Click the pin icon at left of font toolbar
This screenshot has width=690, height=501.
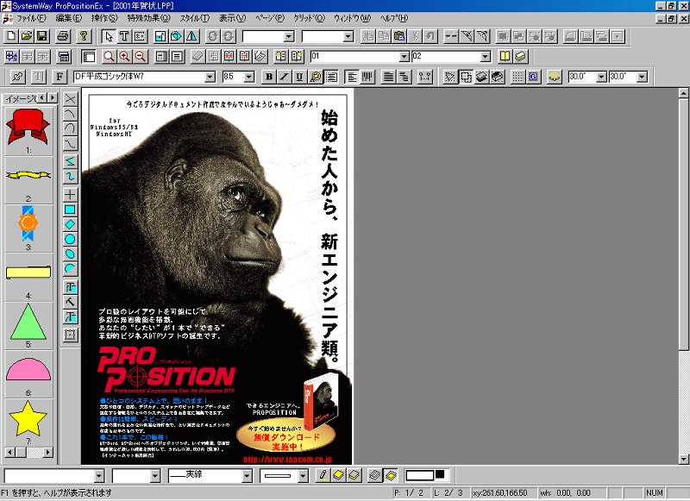[17, 77]
